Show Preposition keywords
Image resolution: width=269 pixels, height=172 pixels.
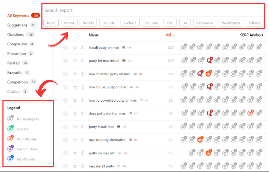pos(20,53)
